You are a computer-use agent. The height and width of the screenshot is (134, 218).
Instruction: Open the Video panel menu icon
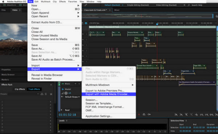click(x=20, y=10)
